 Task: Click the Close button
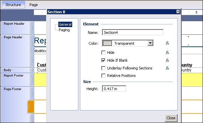[171, 118]
